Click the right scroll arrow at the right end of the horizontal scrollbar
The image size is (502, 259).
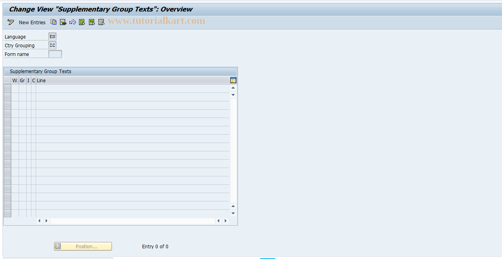pyautogui.click(x=226, y=221)
